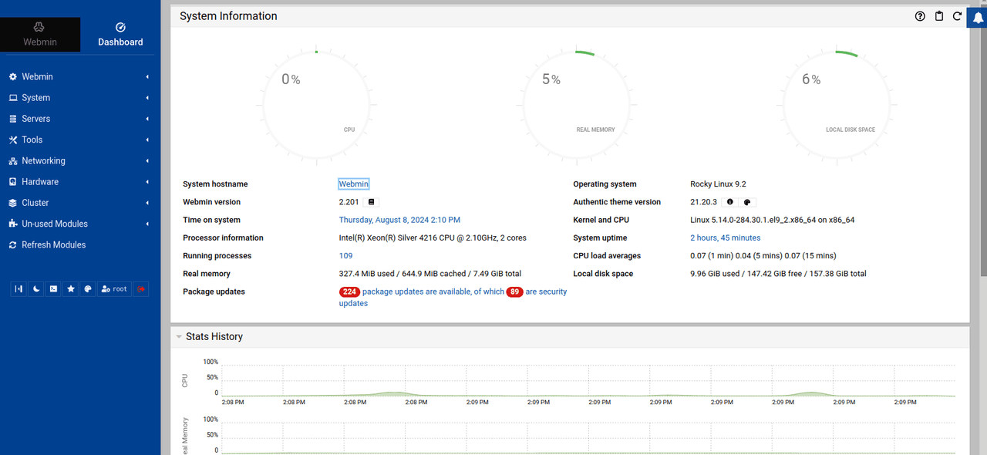Switch to the Webmin tab

[x=40, y=35]
